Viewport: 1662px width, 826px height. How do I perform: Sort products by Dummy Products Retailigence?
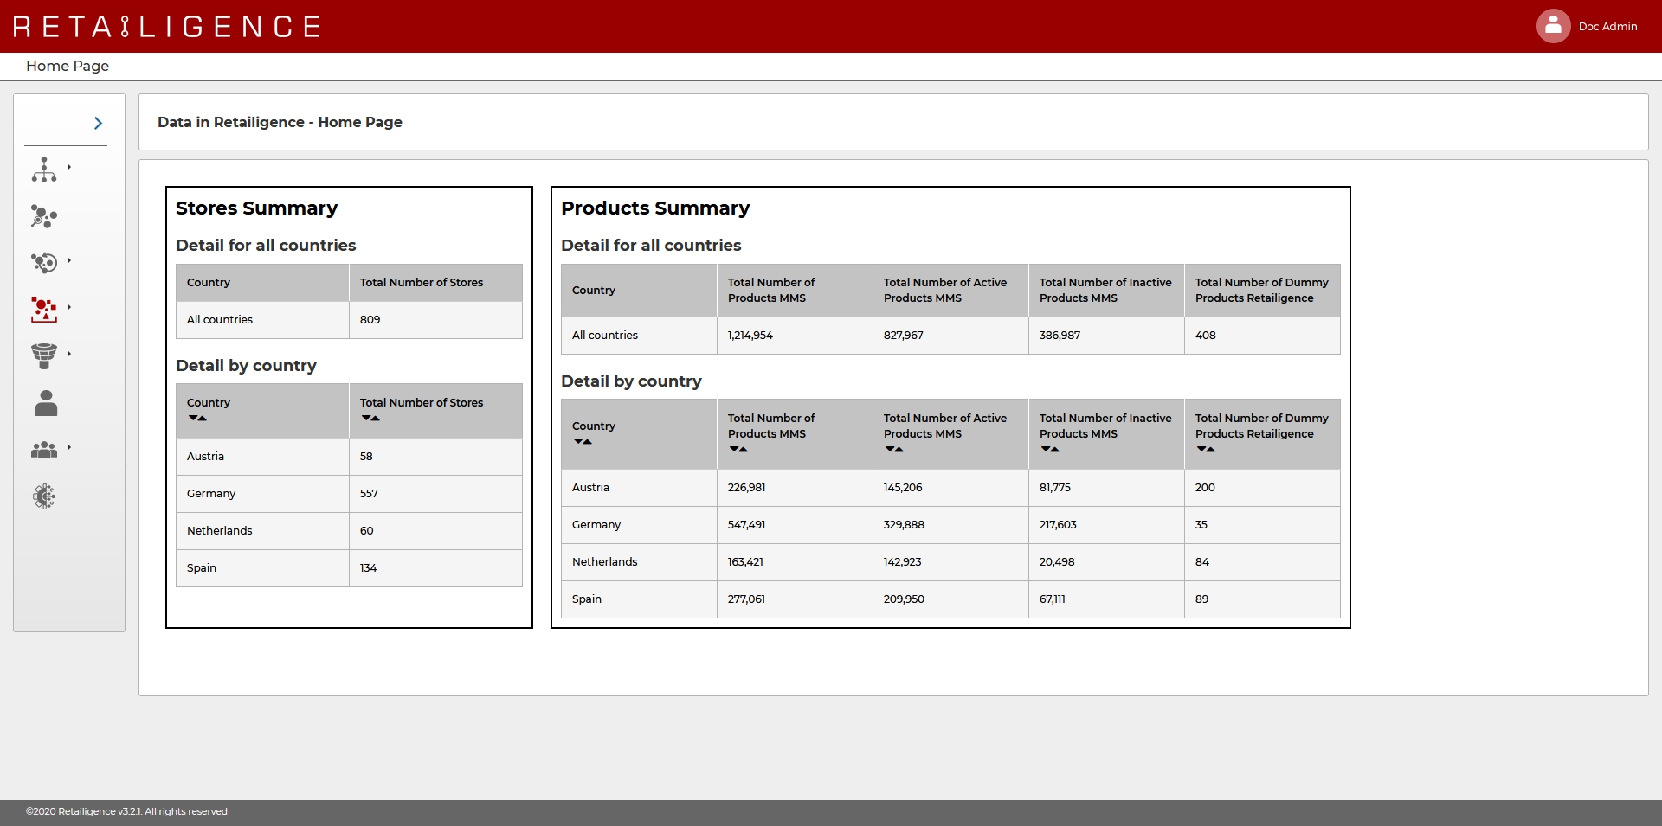(1206, 450)
